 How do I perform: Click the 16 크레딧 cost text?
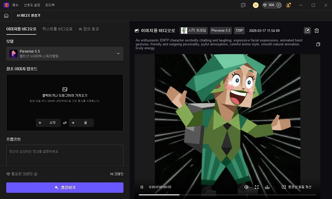coord(117,174)
